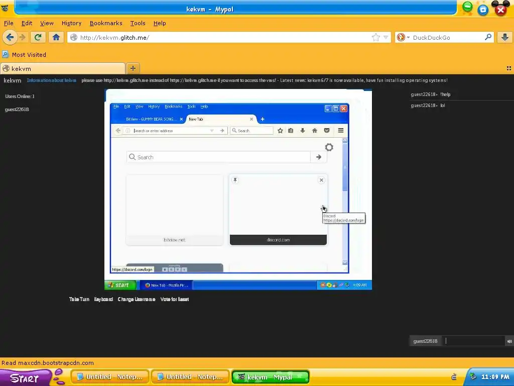This screenshot has height=386, width=514.
Task: Click the VM Firefox Search or enter address field
Action: 171,130
